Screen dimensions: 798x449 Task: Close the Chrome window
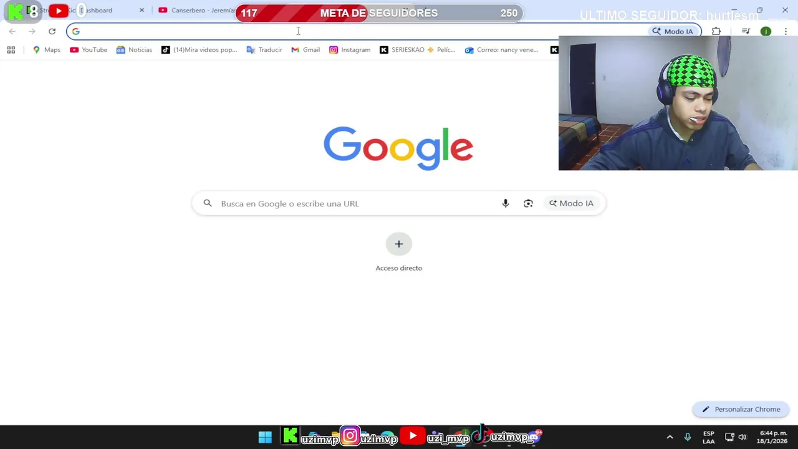[785, 10]
